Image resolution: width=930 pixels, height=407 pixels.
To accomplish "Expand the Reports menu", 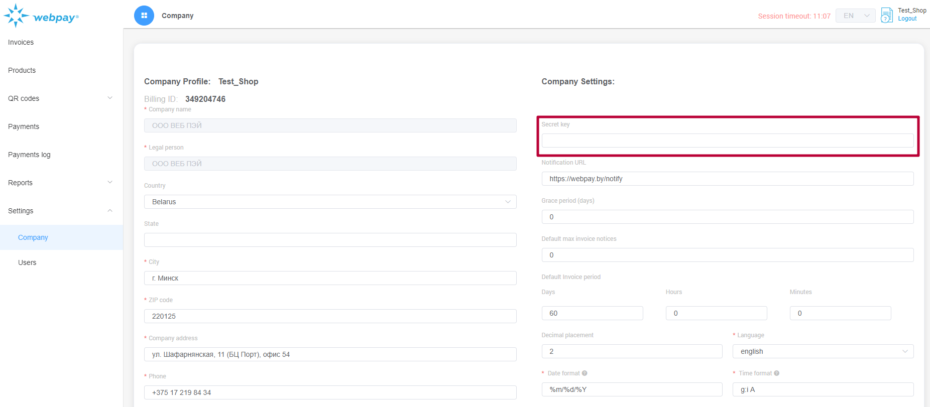I will coord(60,183).
